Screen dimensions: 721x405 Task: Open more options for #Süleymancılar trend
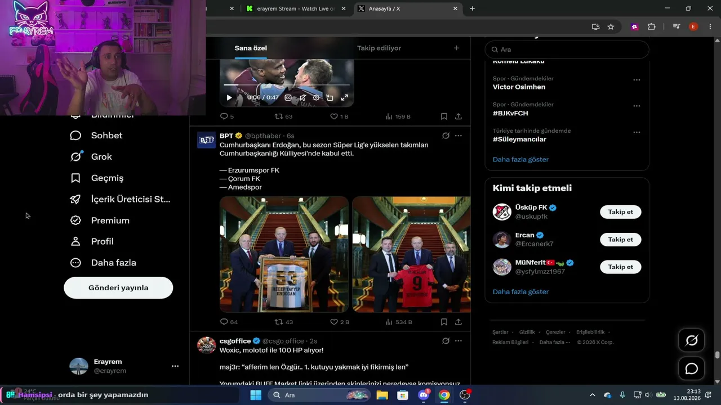pos(637,132)
